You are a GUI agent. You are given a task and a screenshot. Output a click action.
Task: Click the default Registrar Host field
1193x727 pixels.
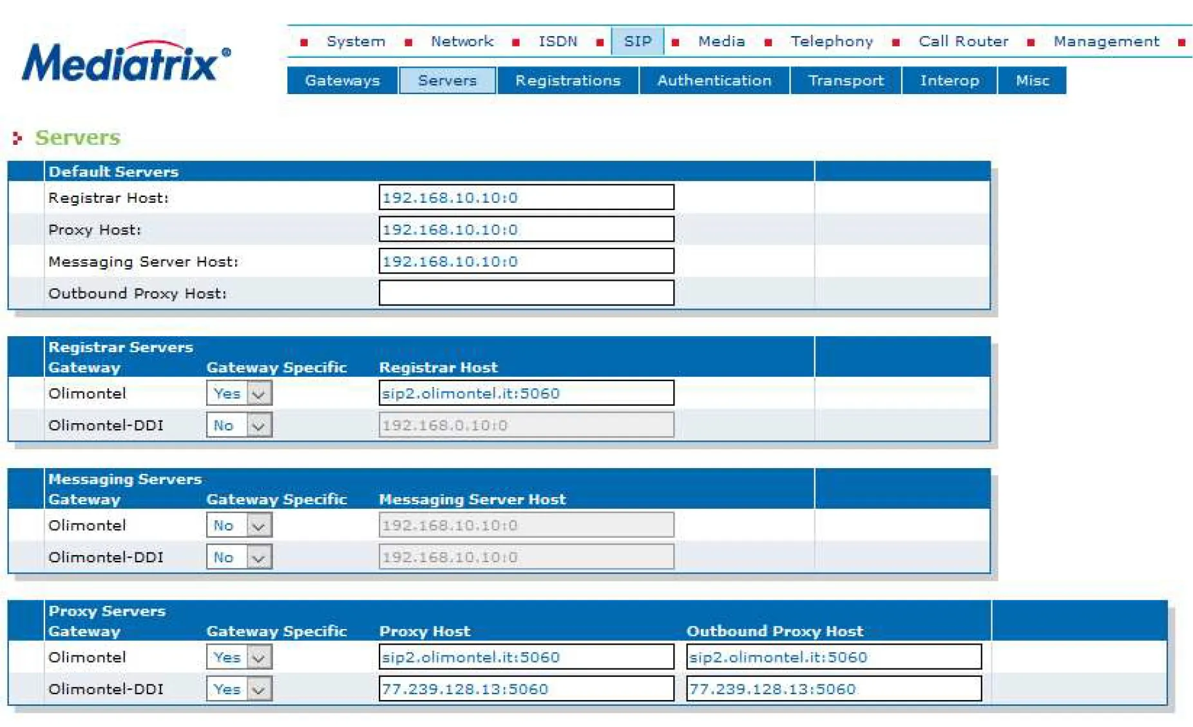[x=526, y=198]
